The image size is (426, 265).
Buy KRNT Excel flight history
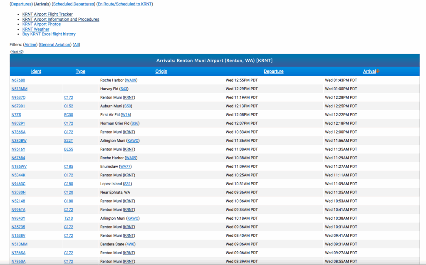pyautogui.click(x=49, y=34)
